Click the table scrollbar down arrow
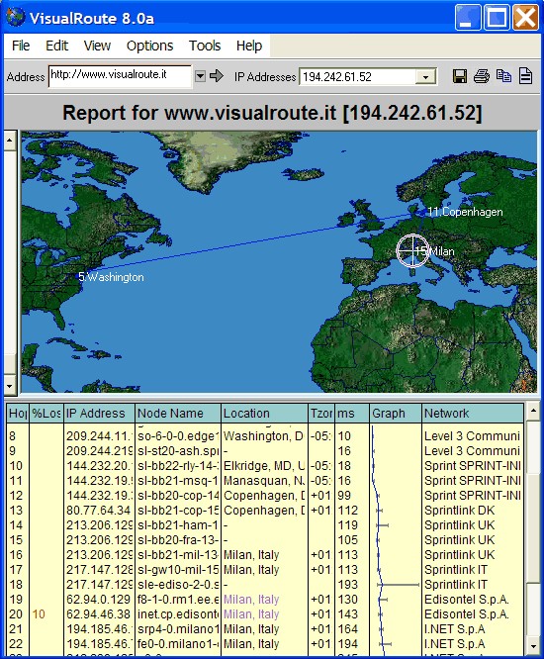This screenshot has height=659, width=544. 533,646
